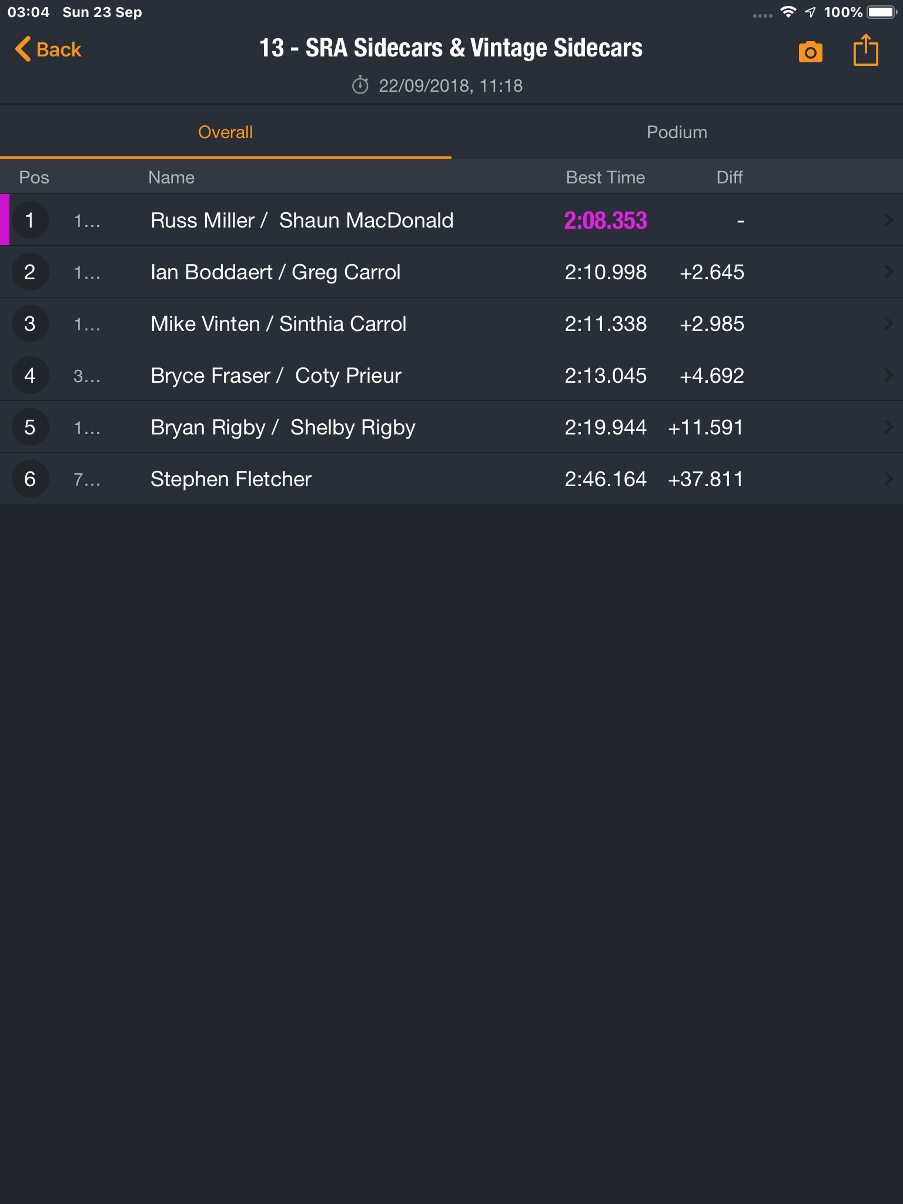Tap the position 4 circle badge
The height and width of the screenshot is (1204, 903).
[x=30, y=375]
